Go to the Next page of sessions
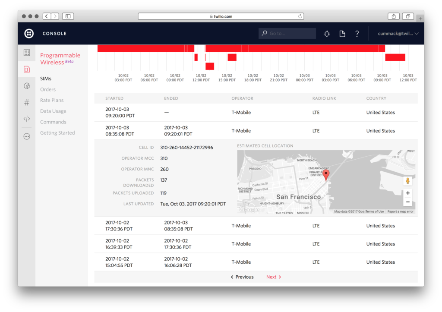This screenshot has width=442, height=312. click(274, 277)
